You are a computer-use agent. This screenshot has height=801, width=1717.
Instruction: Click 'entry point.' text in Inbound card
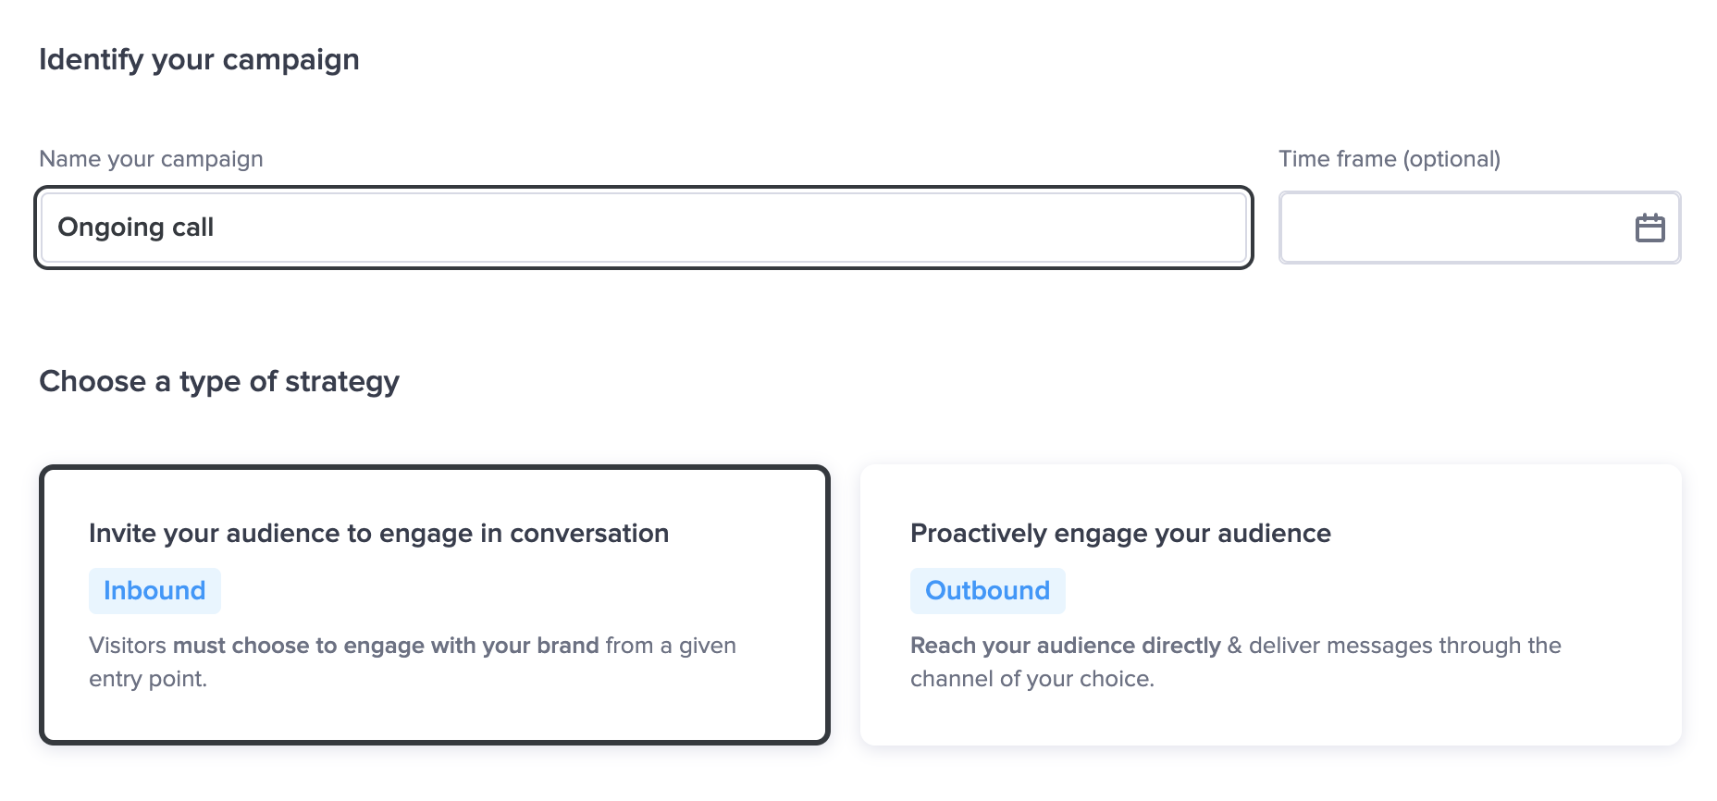[148, 679]
